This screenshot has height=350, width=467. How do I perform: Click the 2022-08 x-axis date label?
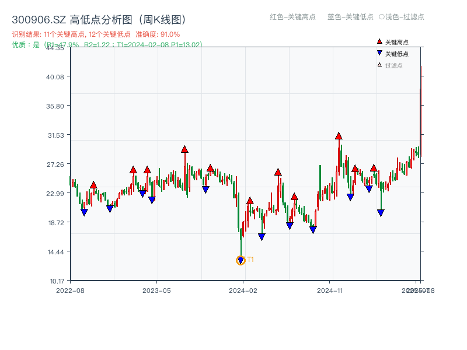[70, 290]
